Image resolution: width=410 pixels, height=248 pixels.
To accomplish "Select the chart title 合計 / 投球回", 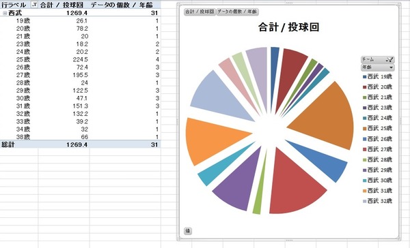I will click(288, 27).
